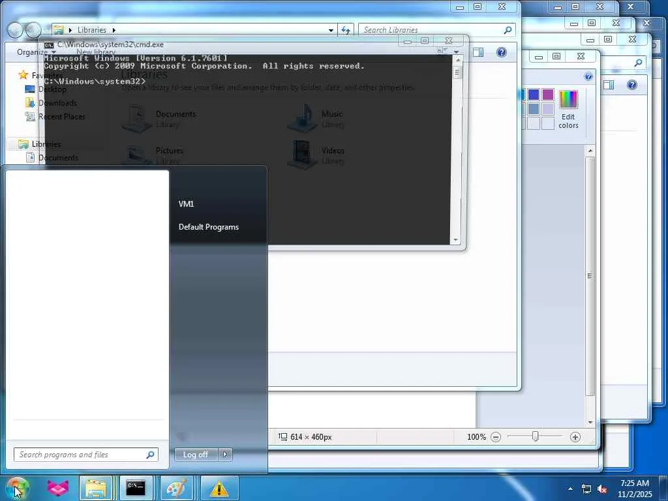668x501 pixels.
Task: Select the Libraries breadcrumb in address bar
Action: pos(91,30)
